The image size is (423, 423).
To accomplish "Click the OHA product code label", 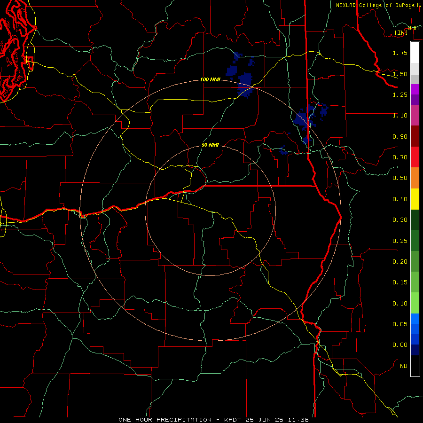I will [x=413, y=28].
